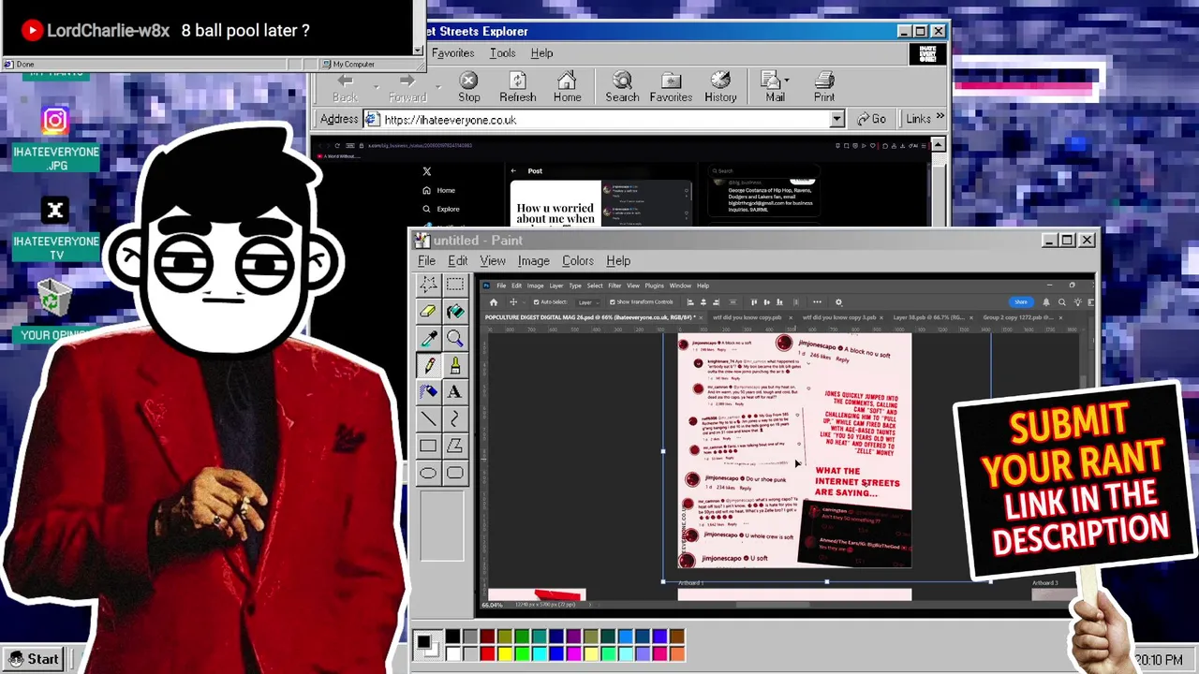The height and width of the screenshot is (674, 1199).
Task: Click the Go button beside address bar
Action: [871, 119]
